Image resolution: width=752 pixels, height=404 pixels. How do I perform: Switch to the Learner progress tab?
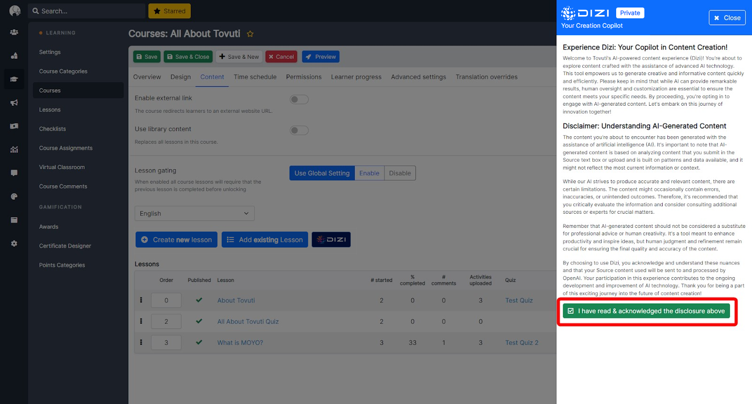(356, 77)
